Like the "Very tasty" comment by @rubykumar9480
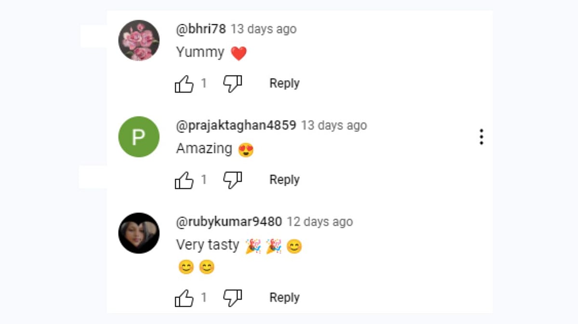The width and height of the screenshot is (578, 324). click(184, 298)
